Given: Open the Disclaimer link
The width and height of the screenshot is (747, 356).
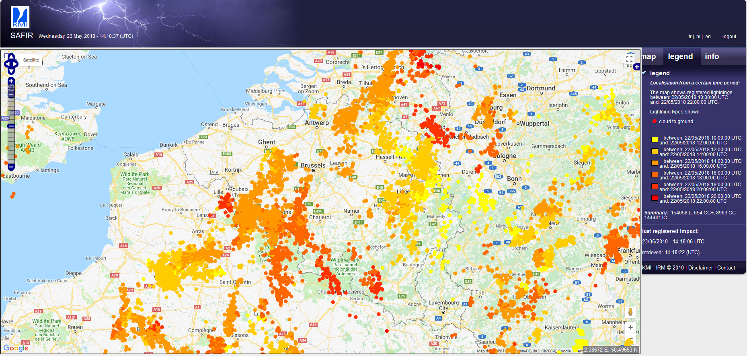Looking at the screenshot, I should tap(700, 268).
